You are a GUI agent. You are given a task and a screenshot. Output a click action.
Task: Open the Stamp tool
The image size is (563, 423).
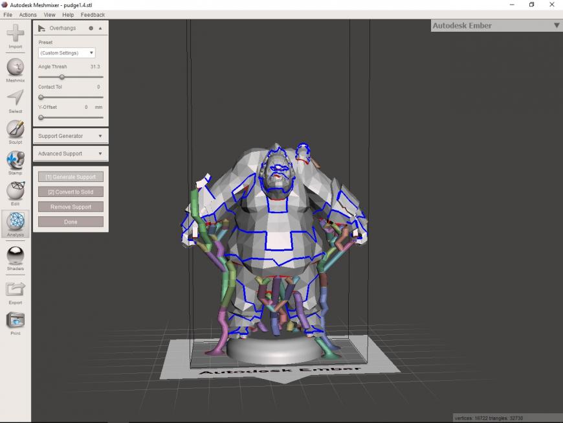click(15, 163)
